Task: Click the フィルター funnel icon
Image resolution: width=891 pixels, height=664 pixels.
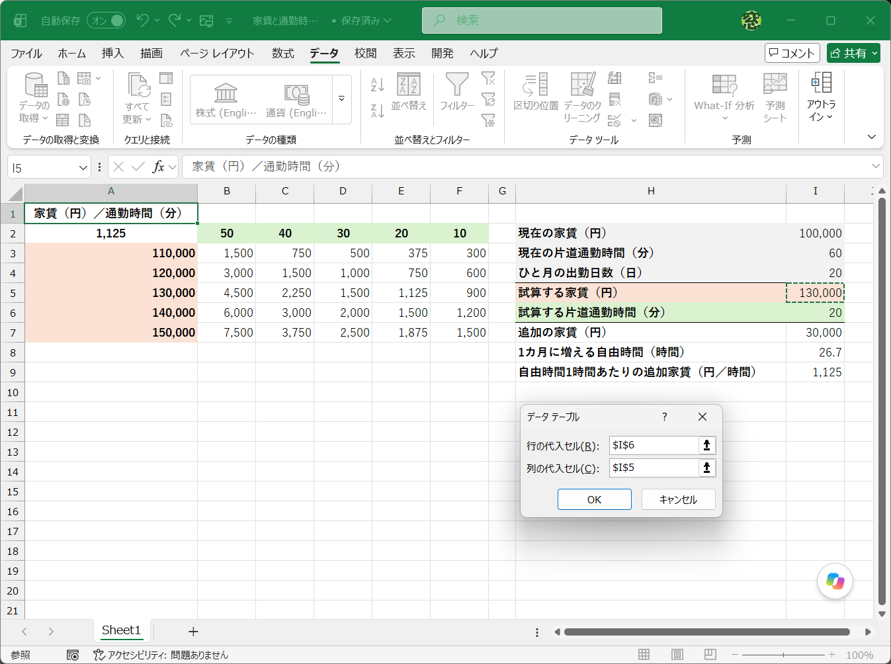Action: pyautogui.click(x=457, y=85)
